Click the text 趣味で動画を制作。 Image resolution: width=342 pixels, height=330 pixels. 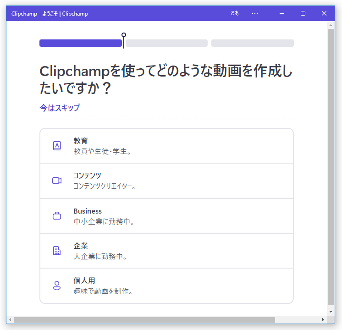click(104, 291)
